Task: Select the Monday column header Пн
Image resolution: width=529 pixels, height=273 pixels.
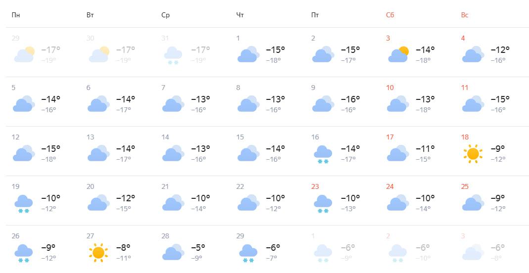Action: point(15,15)
